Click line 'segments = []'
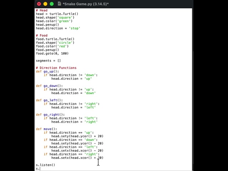Screen dimensions: 228x171 pyautogui.click(x=48, y=61)
